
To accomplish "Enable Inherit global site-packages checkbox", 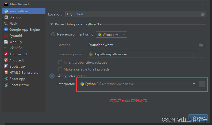I will 60,62.
